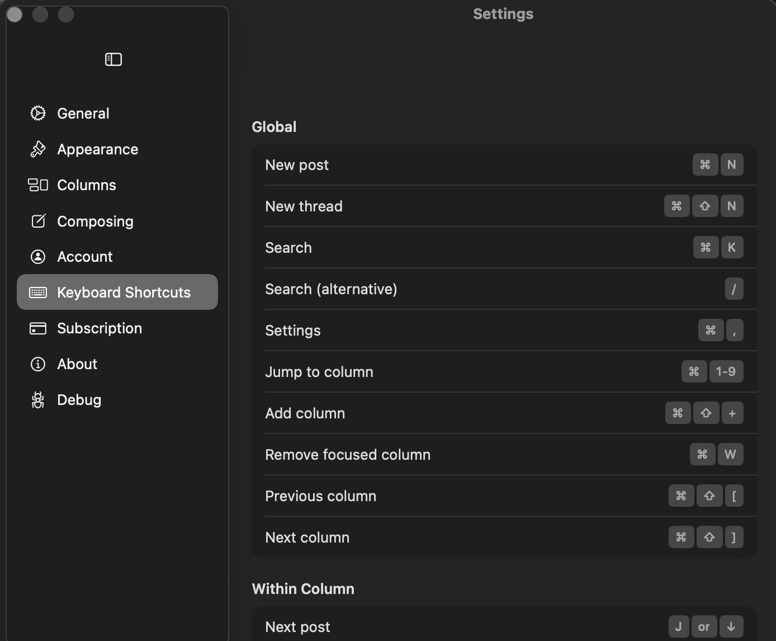Open the About section in sidebar

pos(77,364)
